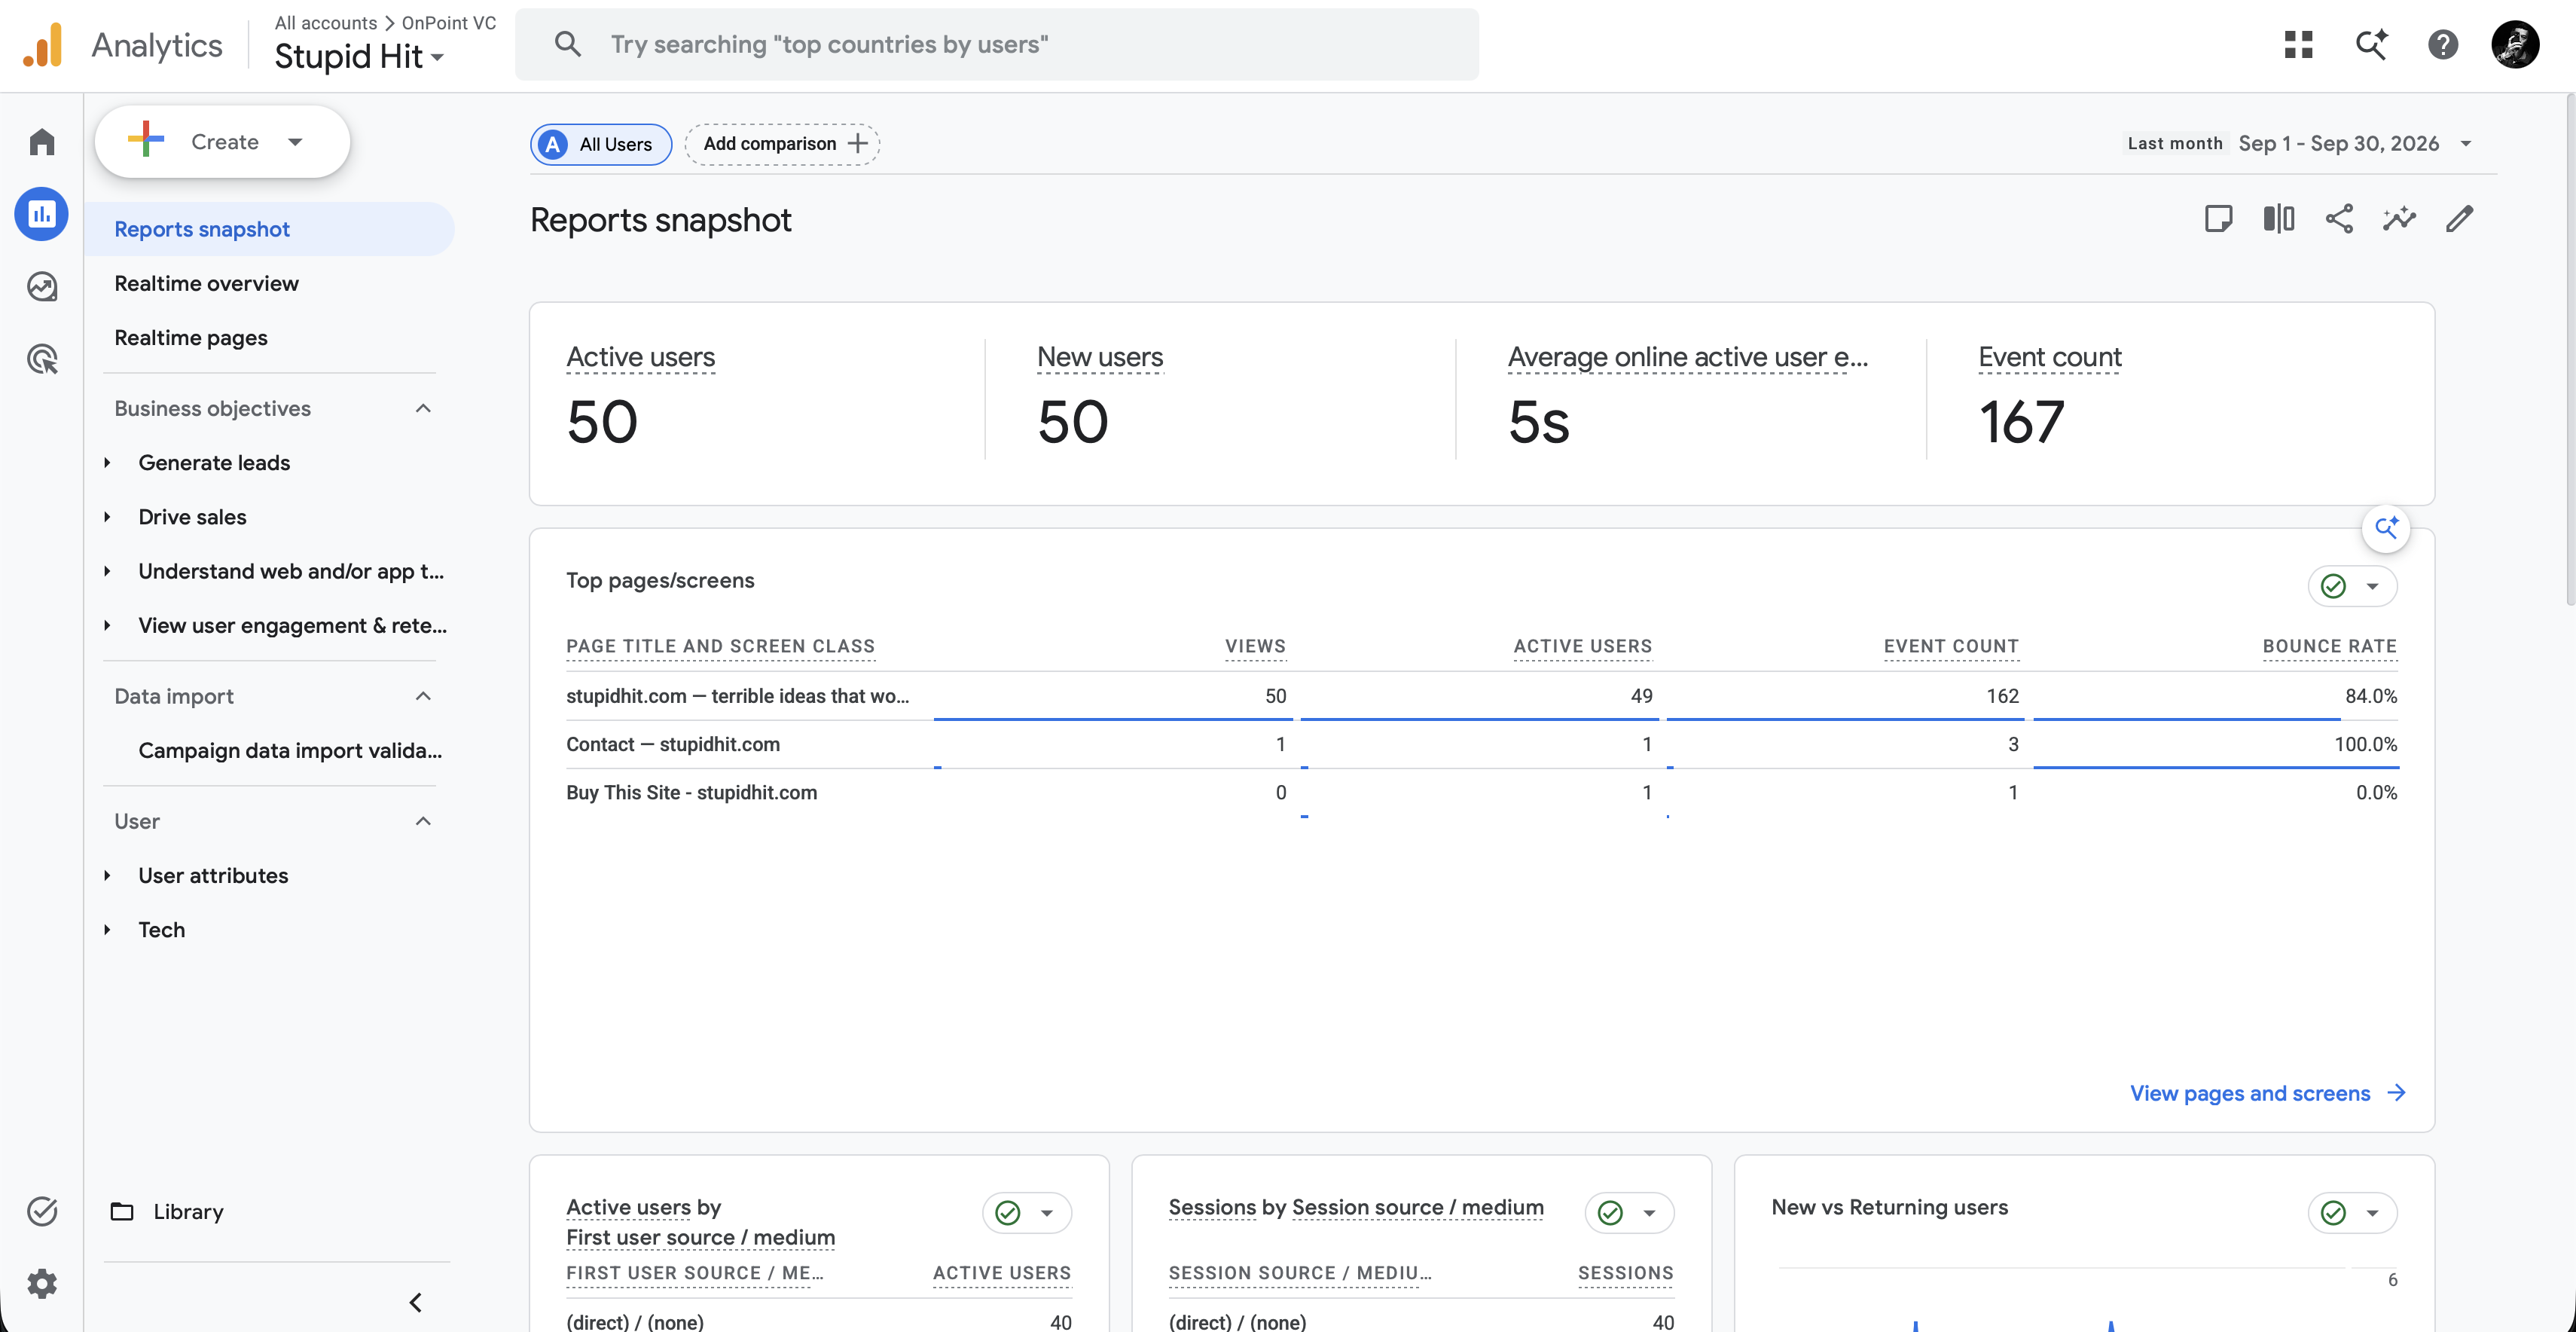Open the Help question-mark icon
The height and width of the screenshot is (1332, 2576).
(x=2443, y=44)
